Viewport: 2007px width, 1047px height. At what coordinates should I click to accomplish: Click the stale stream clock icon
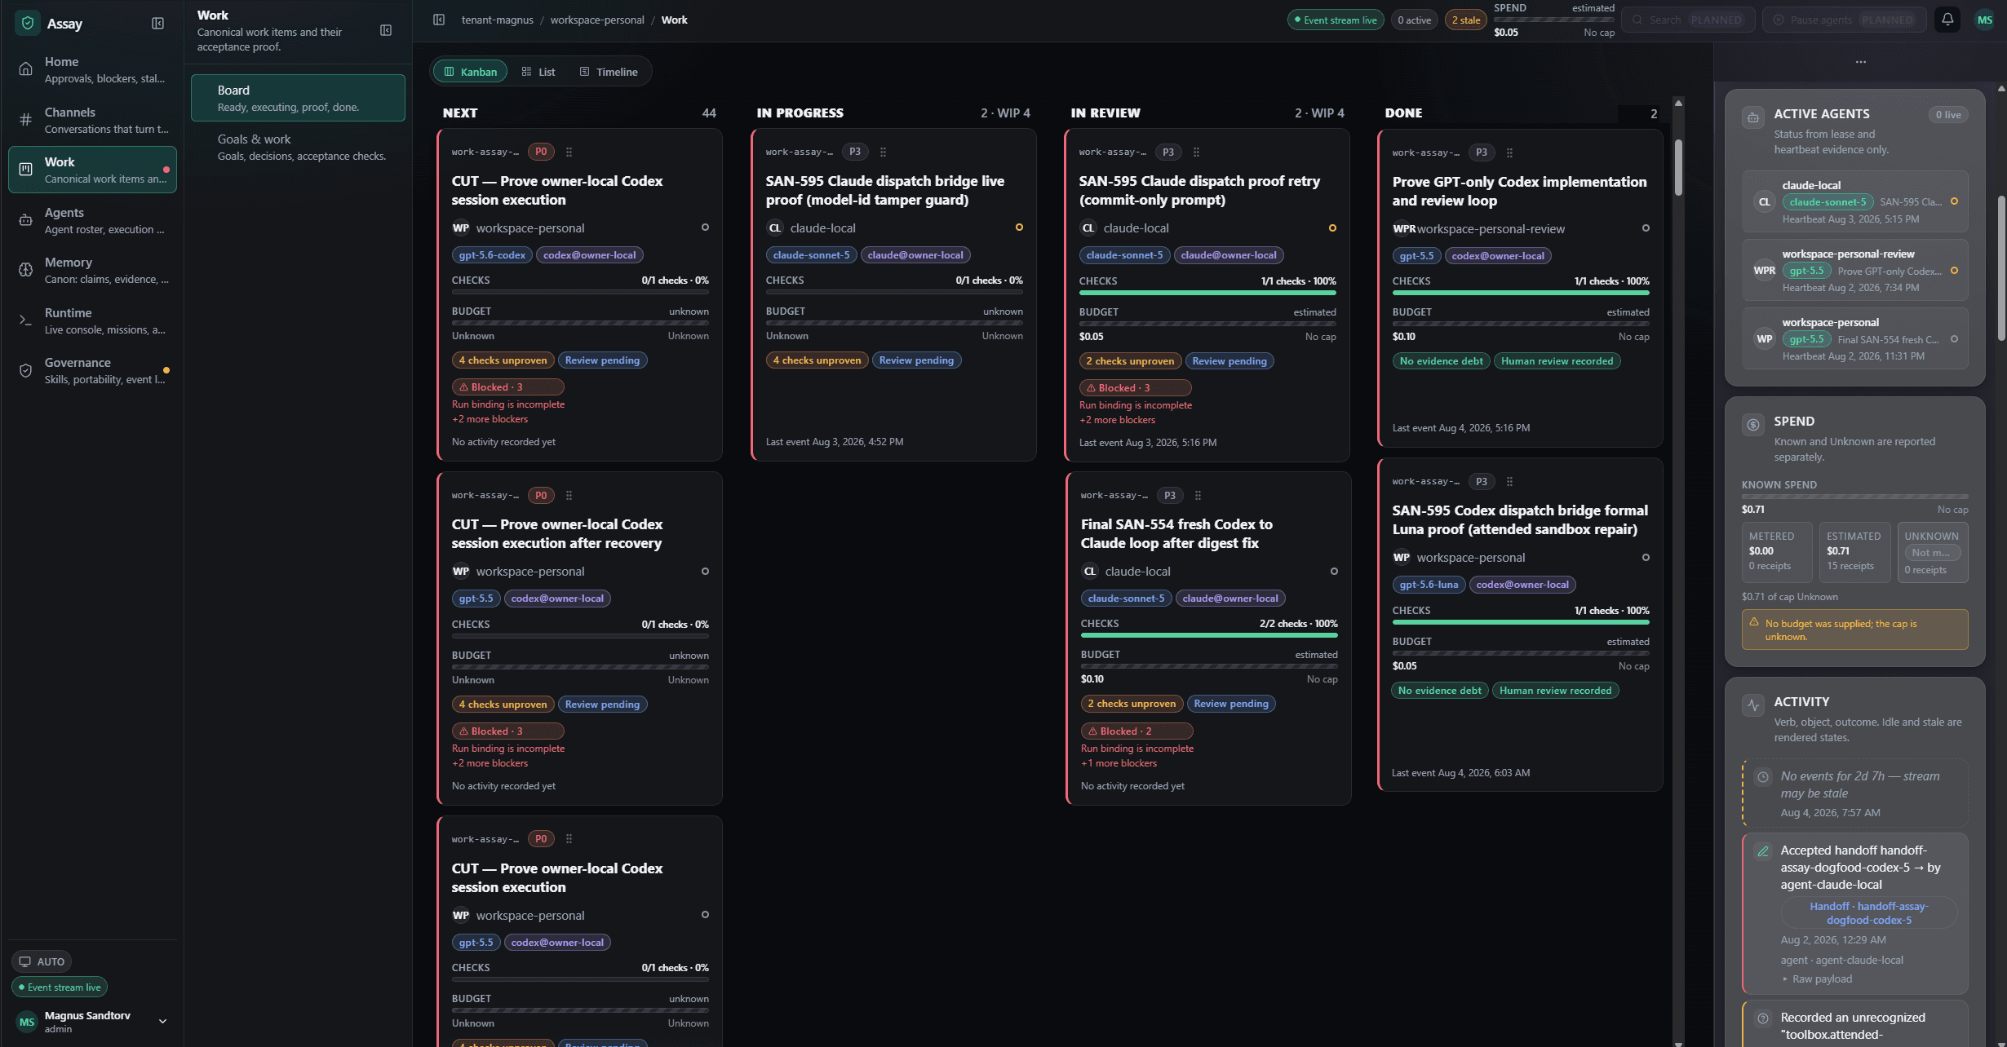coord(1763,777)
